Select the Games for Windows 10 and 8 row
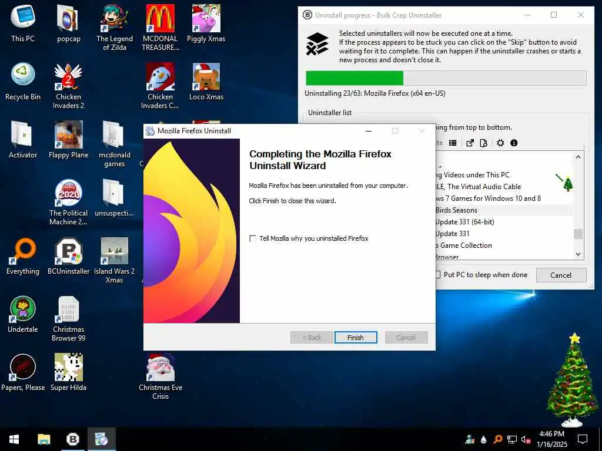602x451 pixels. pos(504,198)
